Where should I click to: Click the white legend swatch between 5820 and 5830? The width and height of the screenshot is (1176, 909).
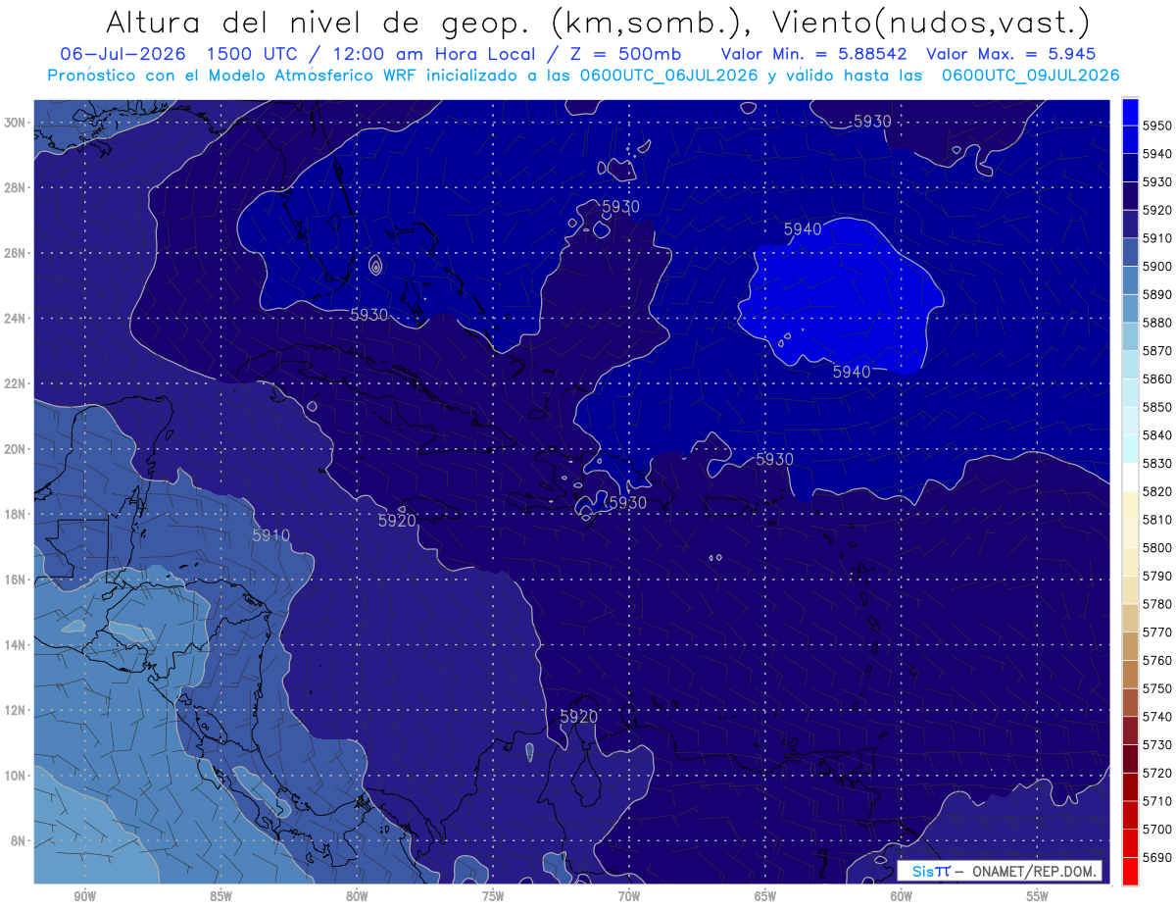(x=1130, y=477)
